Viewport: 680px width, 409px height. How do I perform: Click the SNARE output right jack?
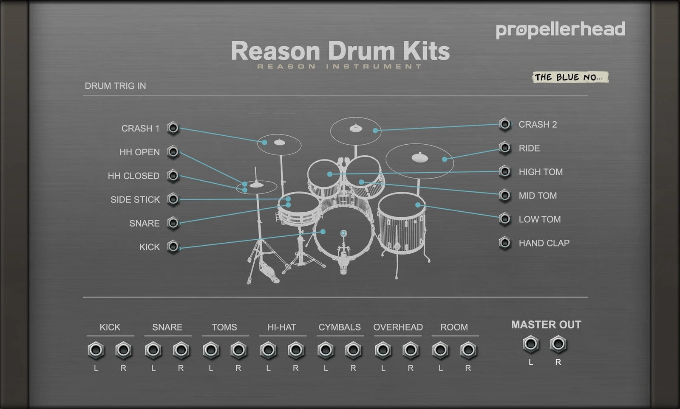[x=181, y=350]
